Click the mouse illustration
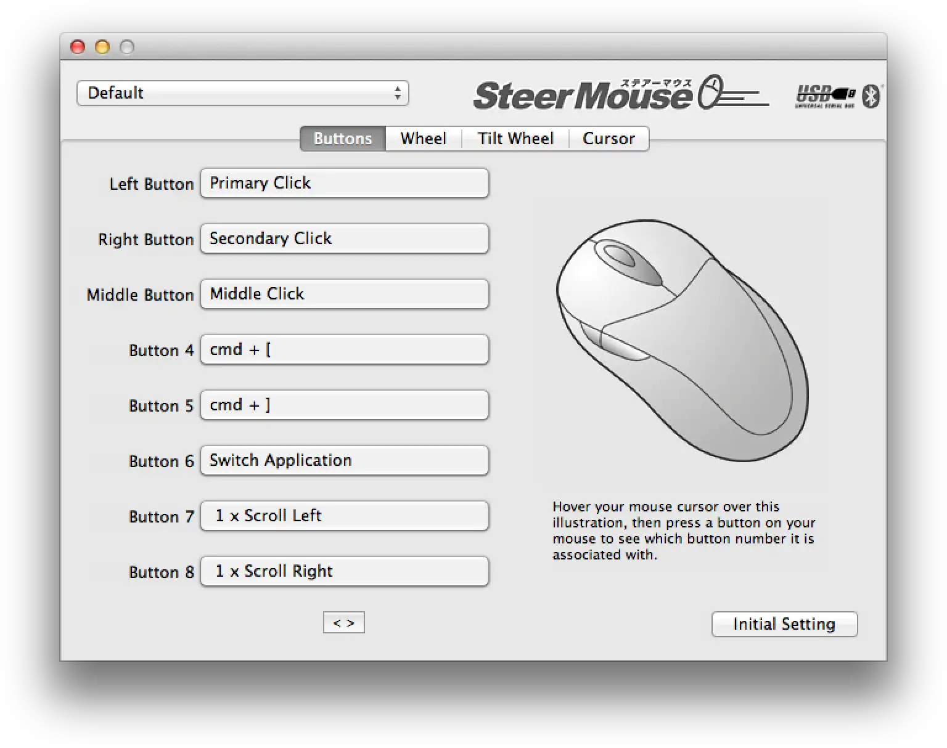Image resolution: width=947 pixels, height=748 pixels. point(683,340)
